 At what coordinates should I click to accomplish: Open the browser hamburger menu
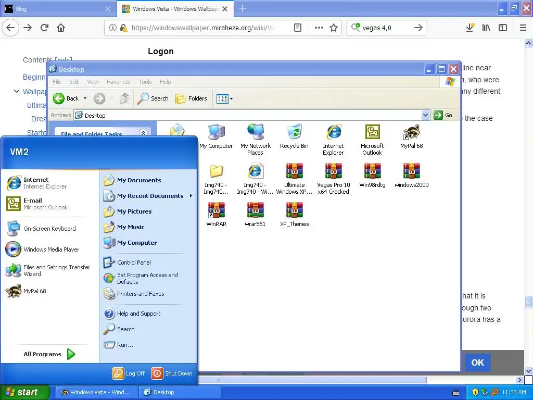(523, 28)
